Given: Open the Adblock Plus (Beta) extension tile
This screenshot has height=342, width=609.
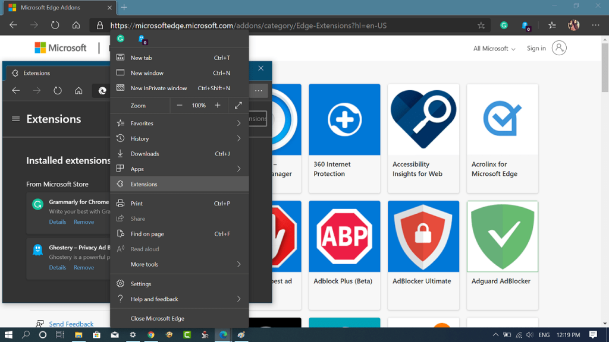Looking at the screenshot, I should coord(344,255).
